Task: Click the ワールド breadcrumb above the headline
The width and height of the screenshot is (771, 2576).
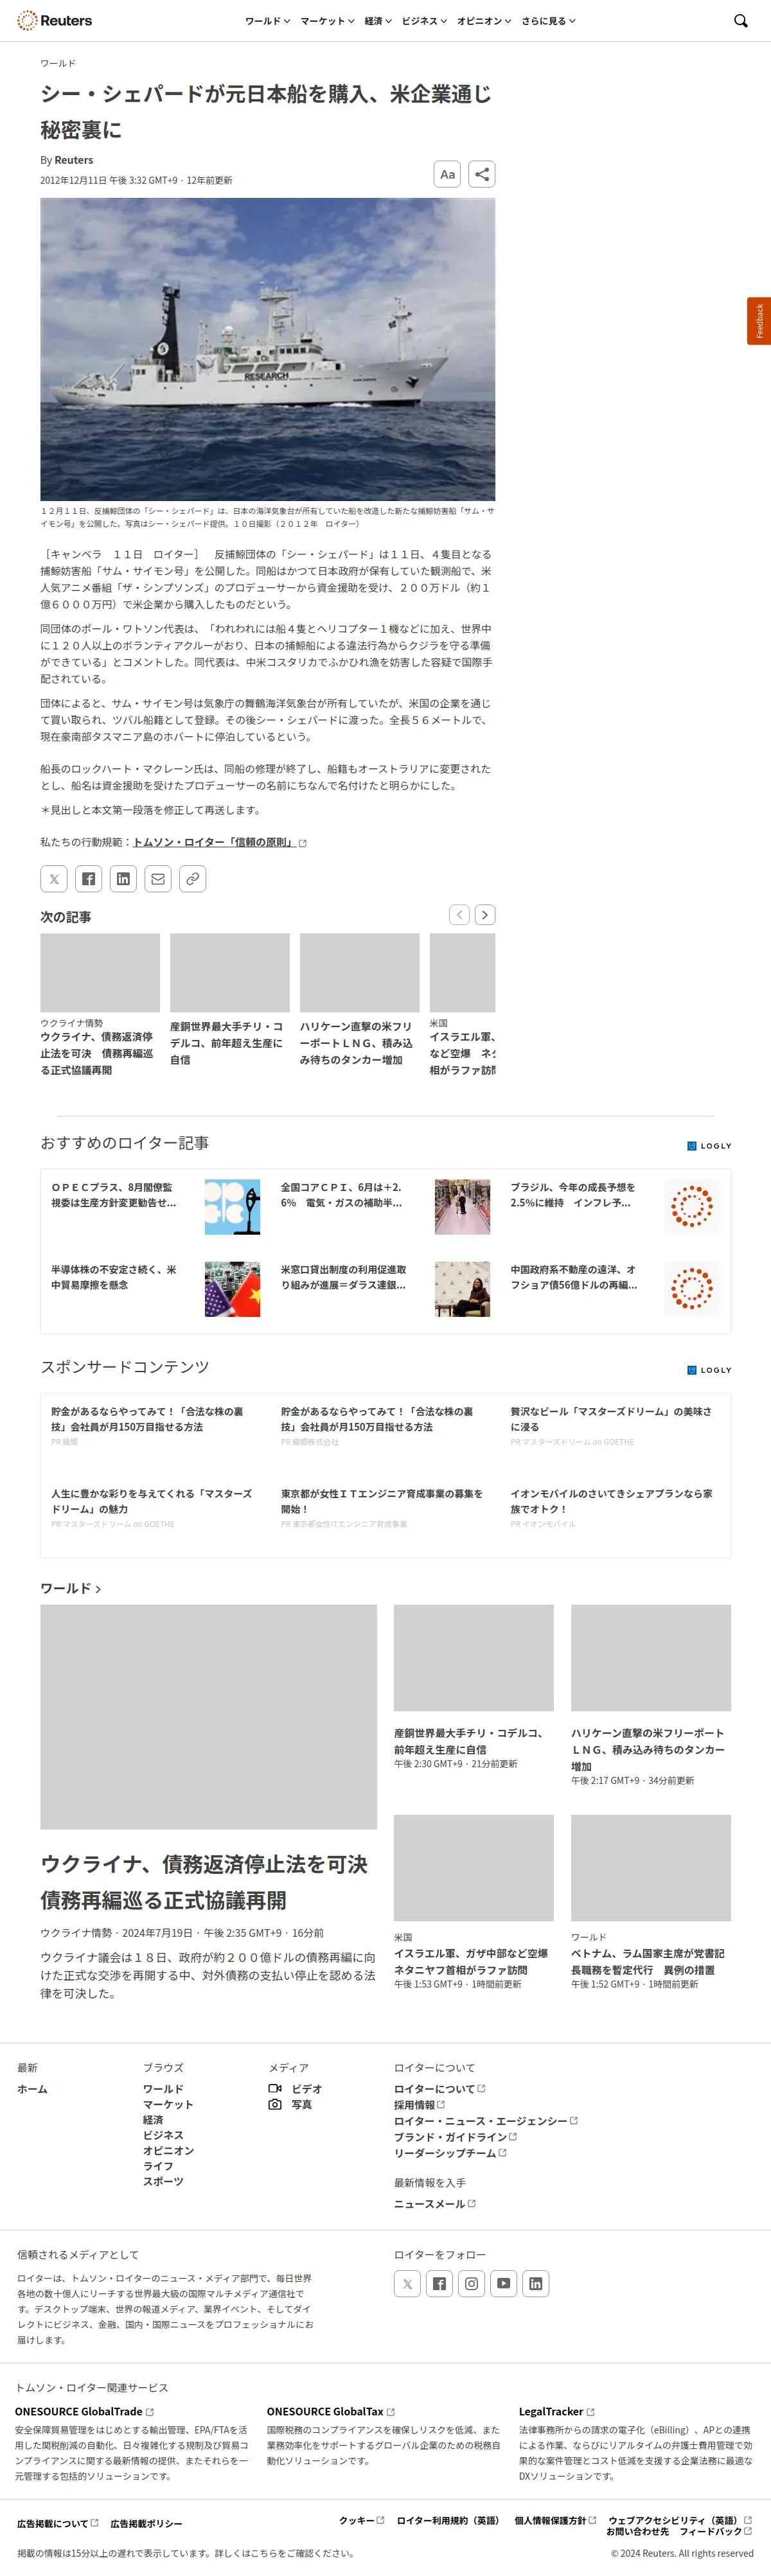Action: point(58,63)
